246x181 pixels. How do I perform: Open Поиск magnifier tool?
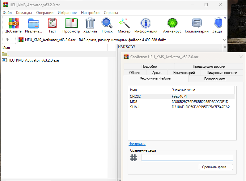pos(107,23)
